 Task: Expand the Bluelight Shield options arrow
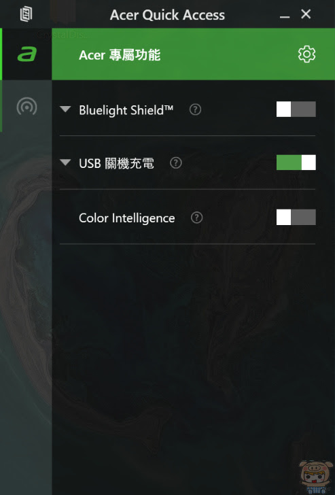pos(65,109)
